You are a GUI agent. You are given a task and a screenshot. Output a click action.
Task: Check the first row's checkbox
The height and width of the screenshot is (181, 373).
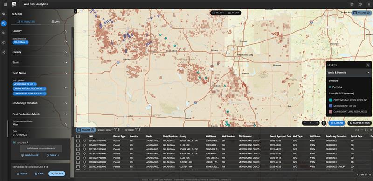(x=78, y=141)
